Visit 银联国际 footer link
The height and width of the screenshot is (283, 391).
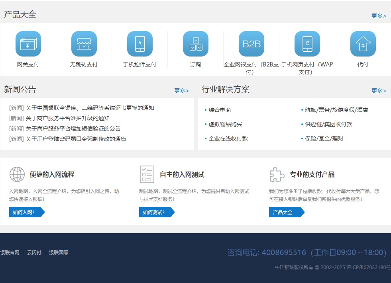click(x=59, y=253)
